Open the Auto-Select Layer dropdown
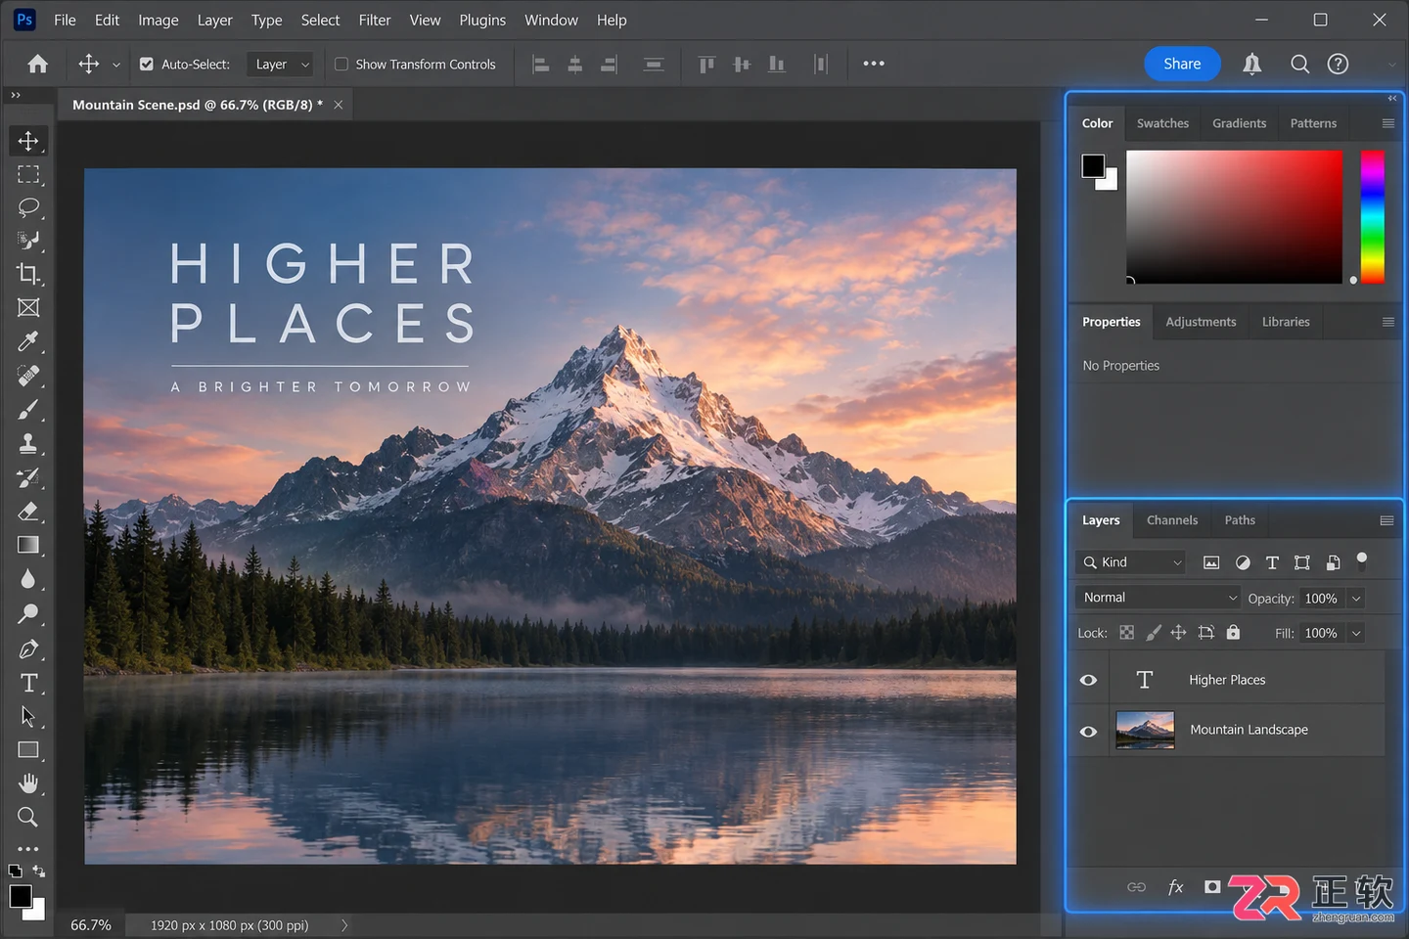The width and height of the screenshot is (1409, 939). 280,65
